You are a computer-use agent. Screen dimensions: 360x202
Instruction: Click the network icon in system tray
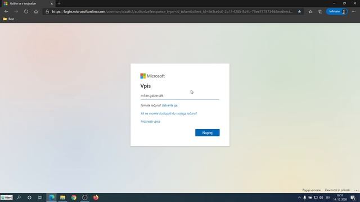tap(316, 198)
